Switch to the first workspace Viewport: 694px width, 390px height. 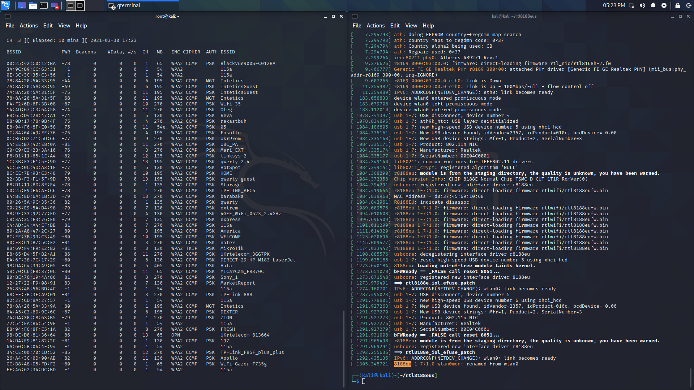click(x=70, y=5)
